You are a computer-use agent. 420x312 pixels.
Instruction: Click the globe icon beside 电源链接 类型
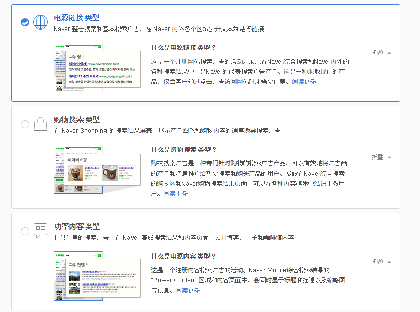pyautogui.click(x=40, y=22)
